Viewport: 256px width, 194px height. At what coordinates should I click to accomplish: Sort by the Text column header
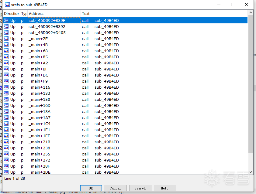[164, 14]
